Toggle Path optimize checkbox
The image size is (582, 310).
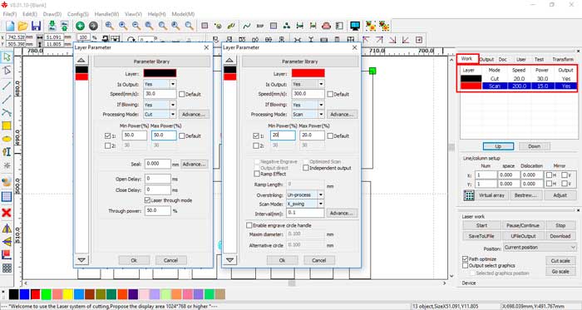pyautogui.click(x=465, y=258)
